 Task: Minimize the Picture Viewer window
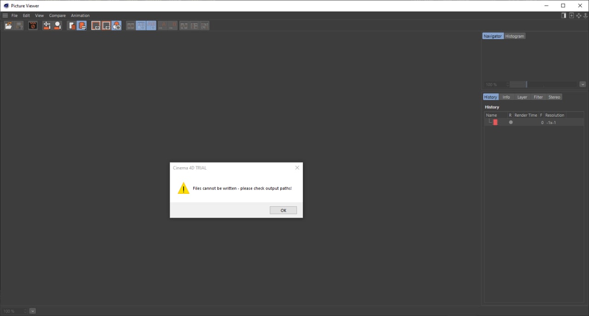click(546, 6)
